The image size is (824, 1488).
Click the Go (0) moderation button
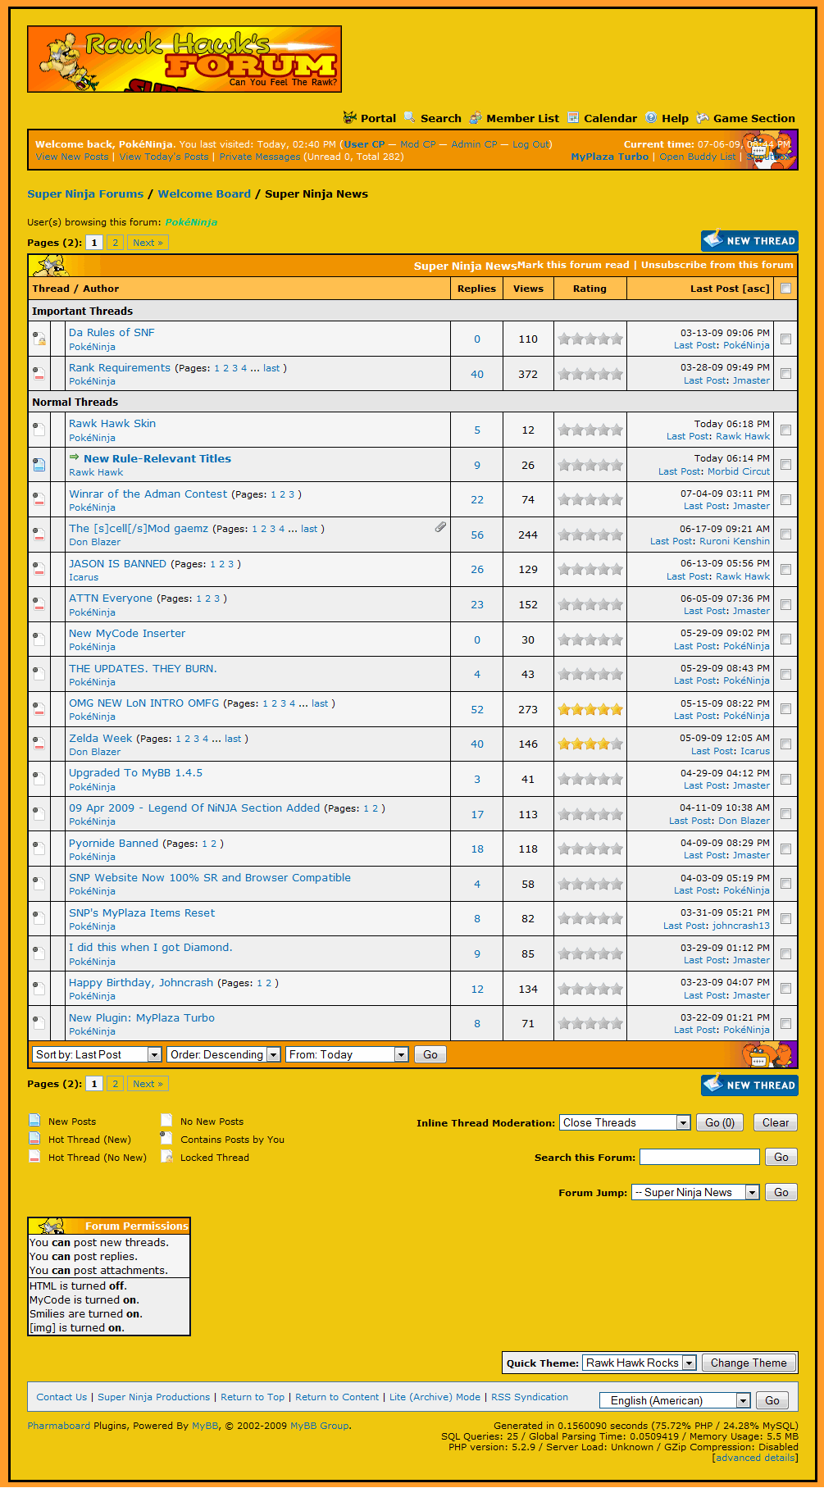point(720,1122)
